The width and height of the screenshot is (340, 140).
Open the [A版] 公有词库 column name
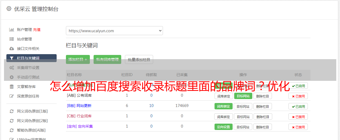point(79,95)
